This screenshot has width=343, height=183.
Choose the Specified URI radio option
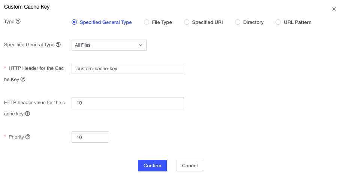187,22
